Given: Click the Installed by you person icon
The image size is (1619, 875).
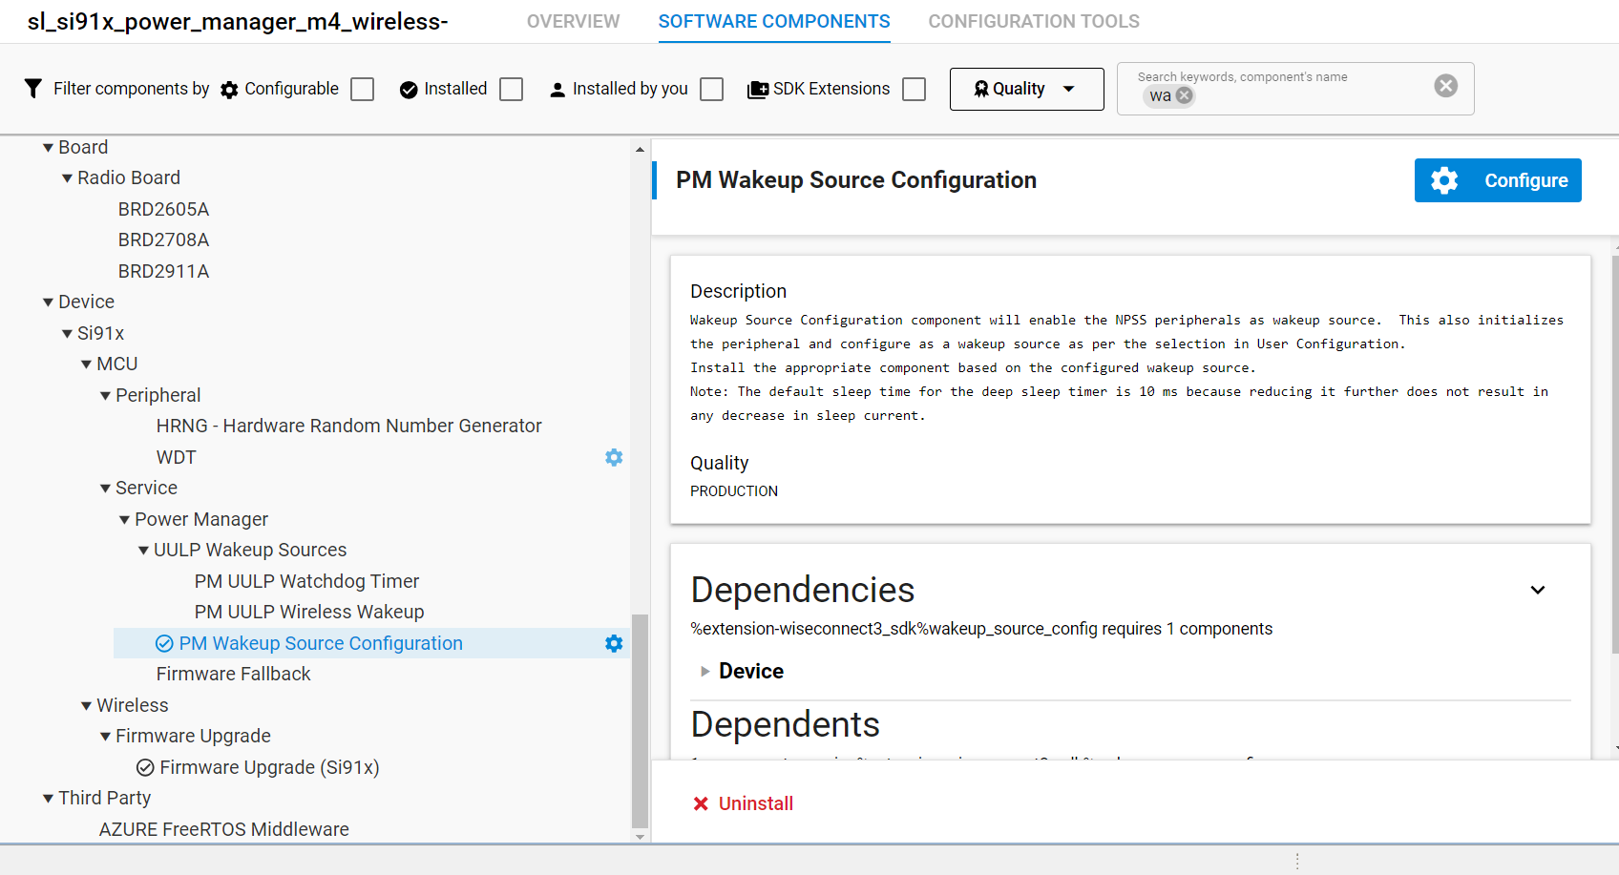Looking at the screenshot, I should tap(557, 90).
